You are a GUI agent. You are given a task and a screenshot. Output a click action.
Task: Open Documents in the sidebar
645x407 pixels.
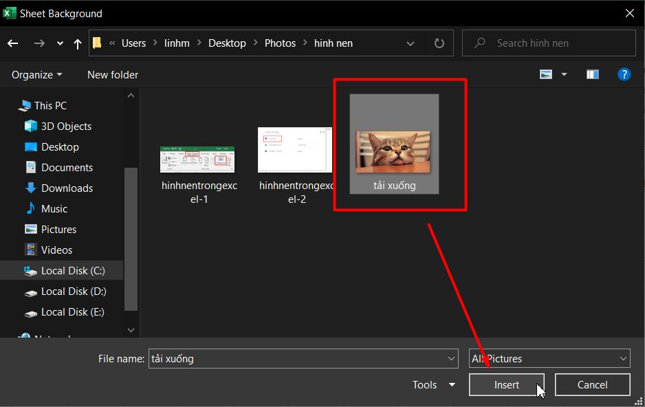coord(67,167)
